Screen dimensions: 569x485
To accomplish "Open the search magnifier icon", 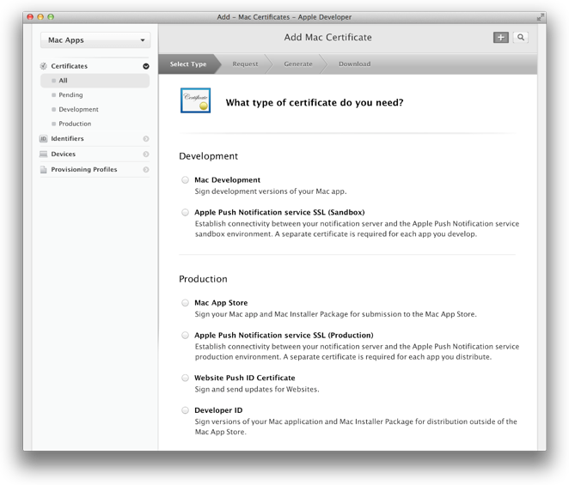I will [521, 37].
